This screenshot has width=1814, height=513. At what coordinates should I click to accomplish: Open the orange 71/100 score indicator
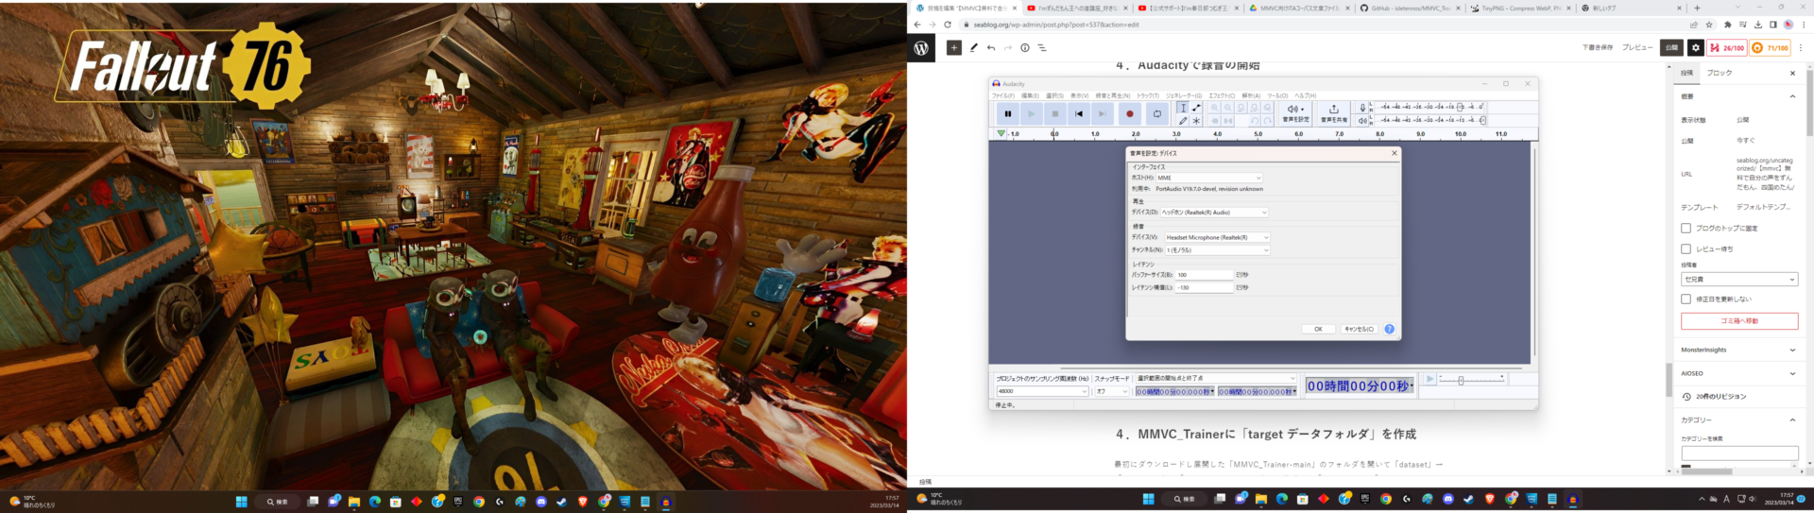click(x=1771, y=47)
